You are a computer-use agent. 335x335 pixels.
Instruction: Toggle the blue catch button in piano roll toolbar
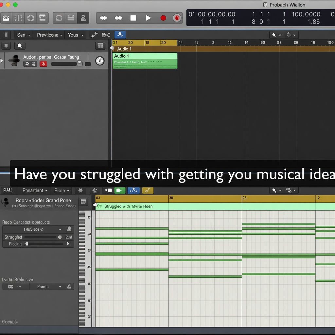pyautogui.click(x=133, y=190)
